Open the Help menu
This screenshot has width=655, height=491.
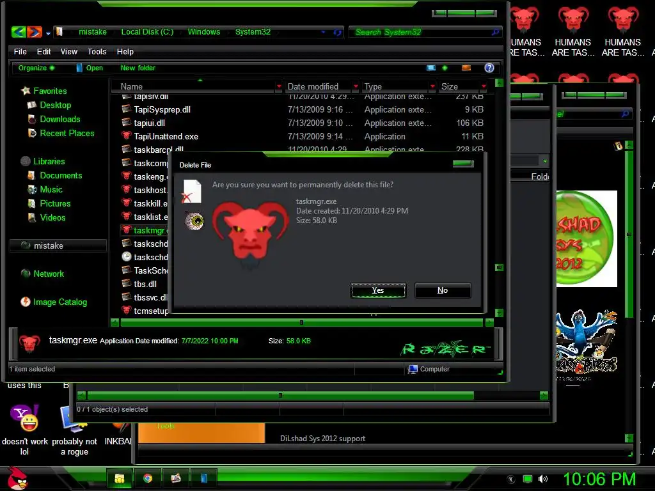pyautogui.click(x=125, y=51)
